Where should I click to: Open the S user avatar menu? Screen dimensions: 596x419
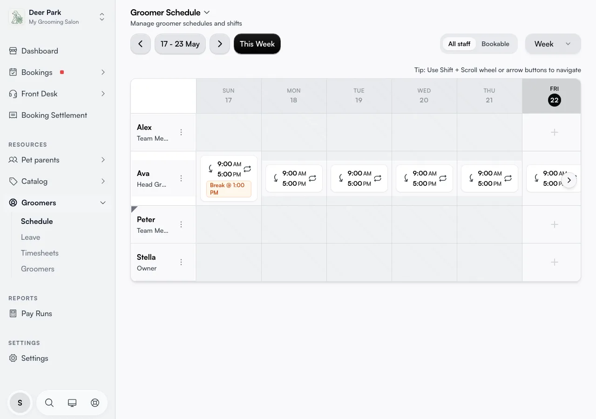(20, 403)
